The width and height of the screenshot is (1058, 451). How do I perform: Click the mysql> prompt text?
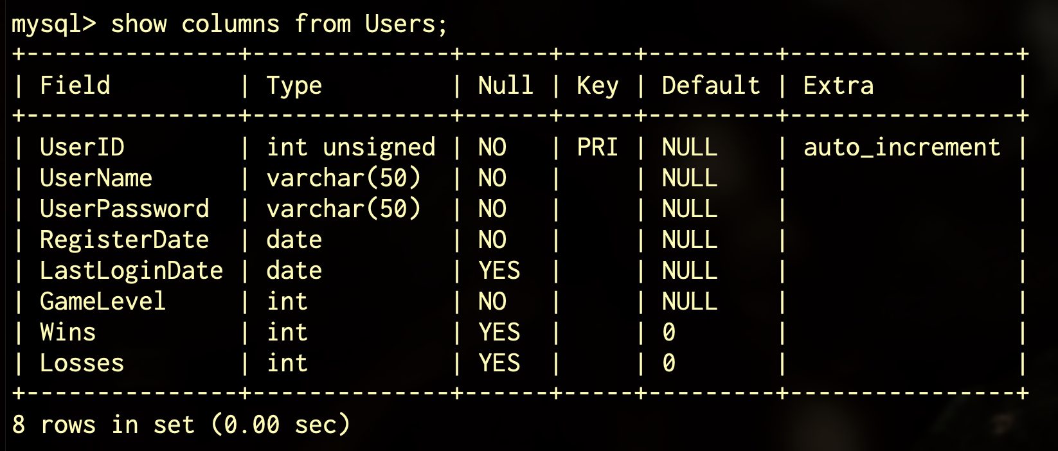(x=54, y=24)
